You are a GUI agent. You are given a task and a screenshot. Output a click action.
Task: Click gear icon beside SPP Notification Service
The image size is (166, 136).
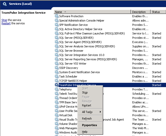(x=57, y=25)
